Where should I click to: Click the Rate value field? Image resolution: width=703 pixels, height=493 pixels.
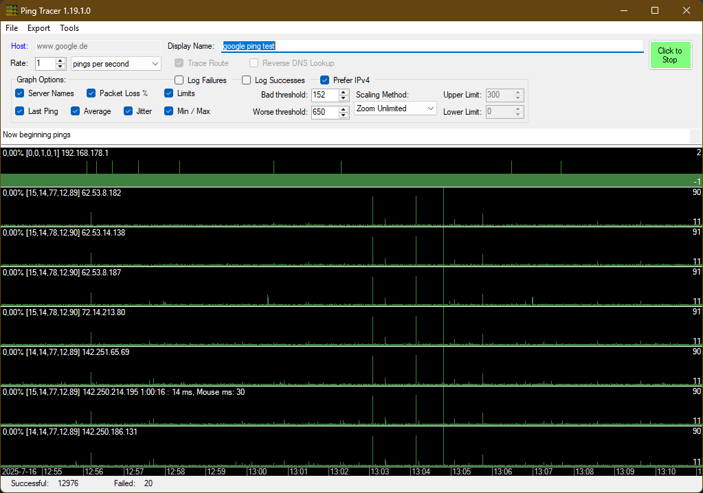(x=45, y=64)
